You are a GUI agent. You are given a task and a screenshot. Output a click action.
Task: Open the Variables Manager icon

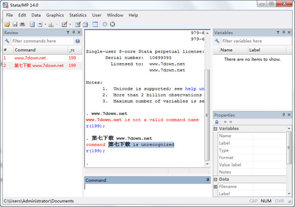[95, 24]
